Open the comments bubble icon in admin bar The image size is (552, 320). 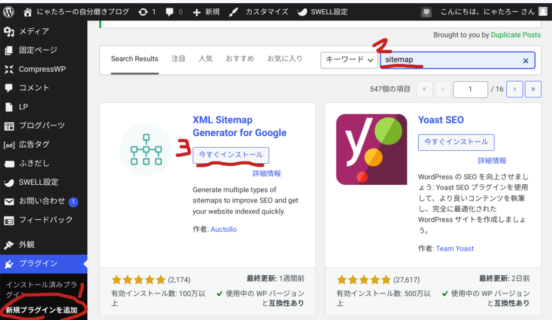pyautogui.click(x=170, y=11)
